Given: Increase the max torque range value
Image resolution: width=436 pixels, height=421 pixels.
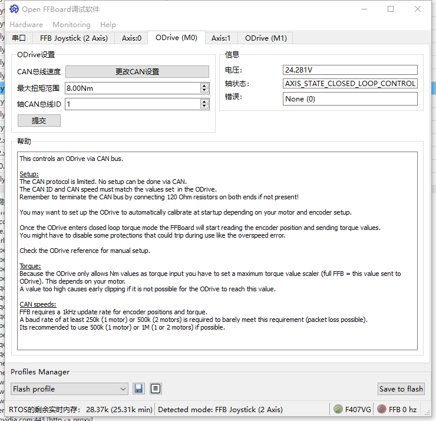Looking at the screenshot, I should tap(204, 85).
